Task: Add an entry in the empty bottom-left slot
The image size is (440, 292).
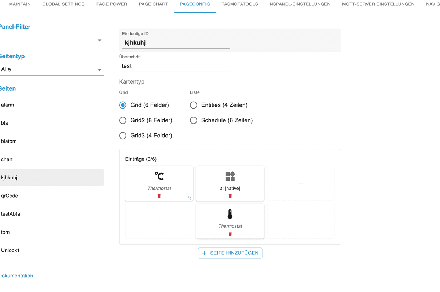Action: pyautogui.click(x=159, y=221)
